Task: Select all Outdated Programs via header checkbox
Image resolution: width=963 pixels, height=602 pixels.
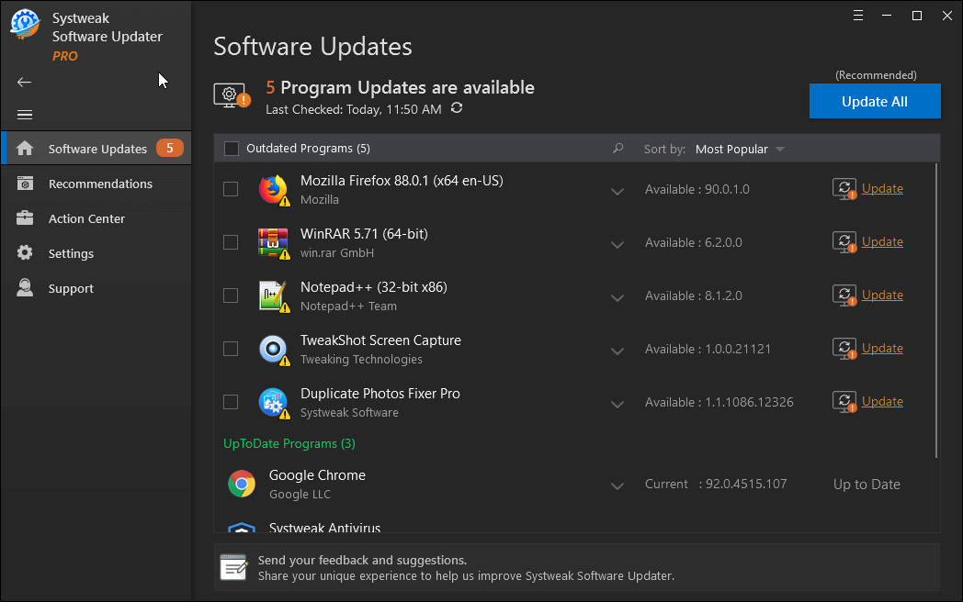Action: pos(231,148)
